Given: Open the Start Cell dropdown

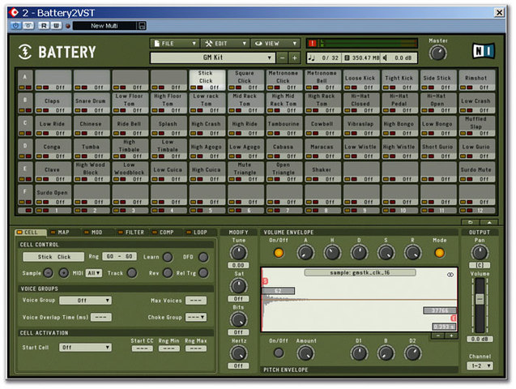Looking at the screenshot, I should click(85, 347).
